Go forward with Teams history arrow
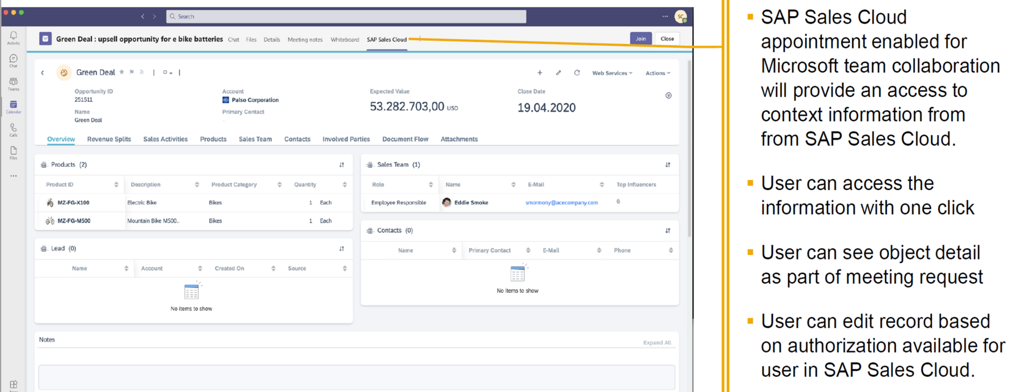 pos(155,16)
